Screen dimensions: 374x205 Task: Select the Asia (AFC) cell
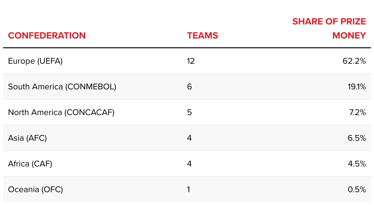click(x=28, y=138)
